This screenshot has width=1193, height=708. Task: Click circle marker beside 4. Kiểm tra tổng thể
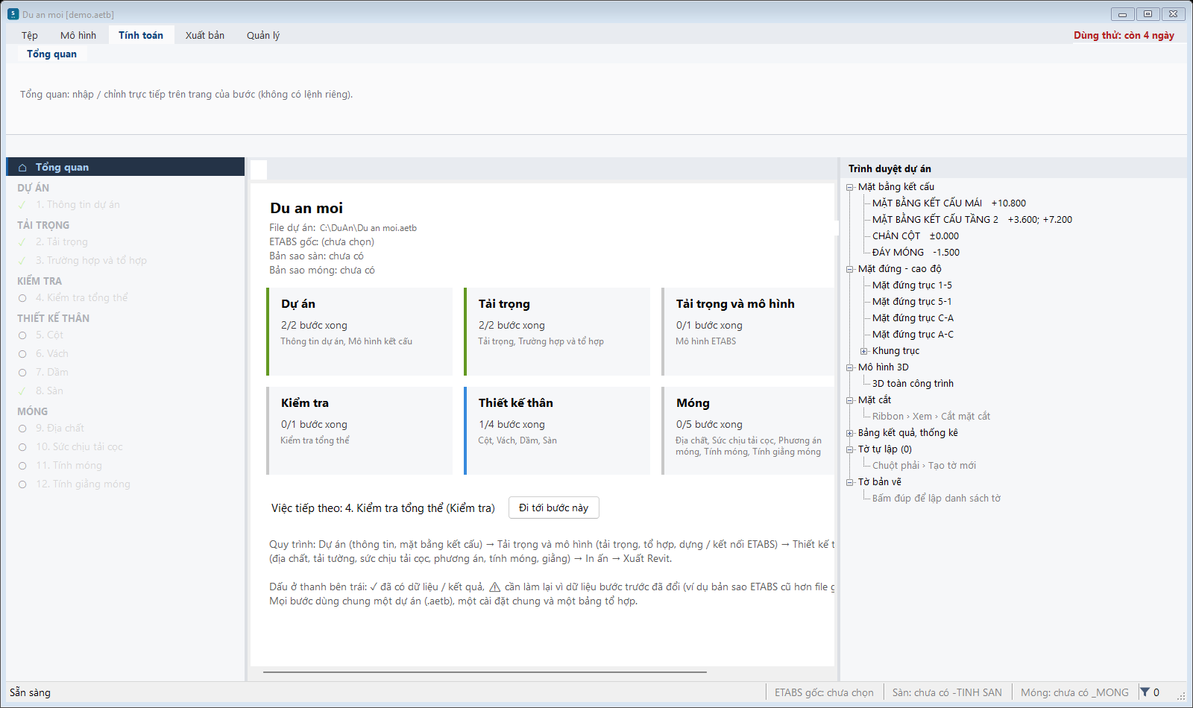pyautogui.click(x=22, y=298)
